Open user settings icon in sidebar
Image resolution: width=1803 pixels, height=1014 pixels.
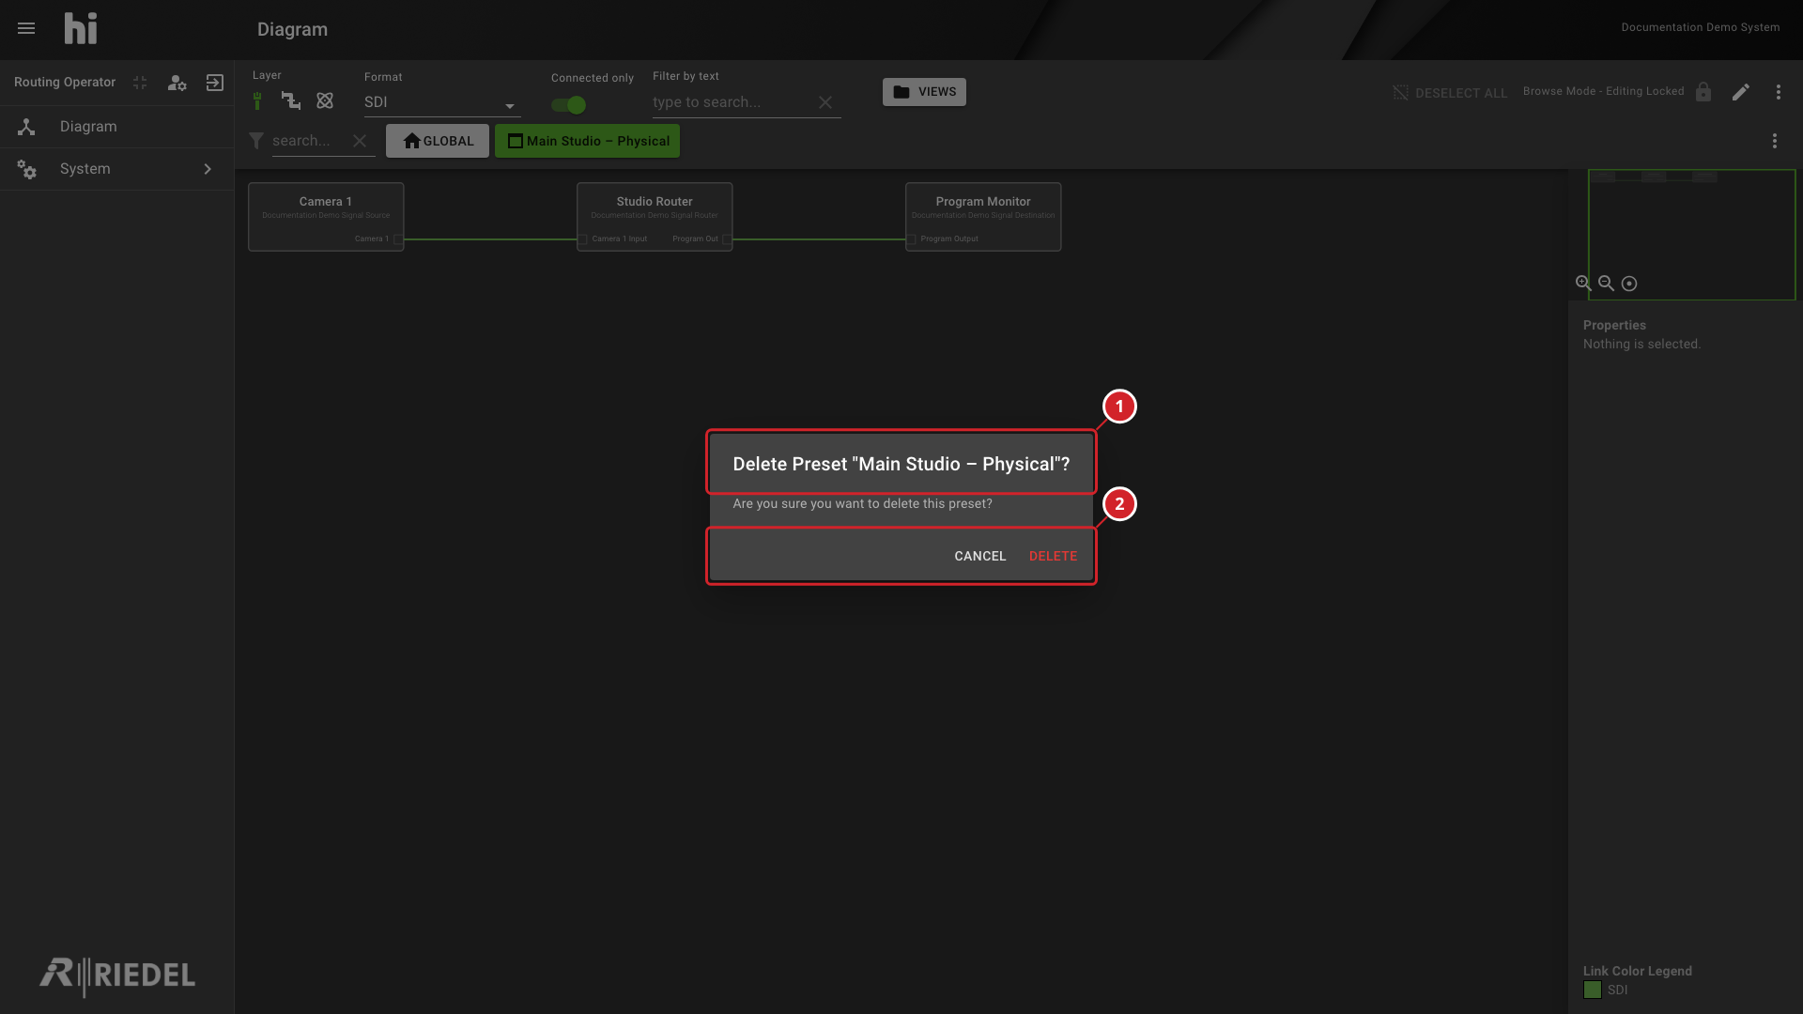[x=177, y=83]
